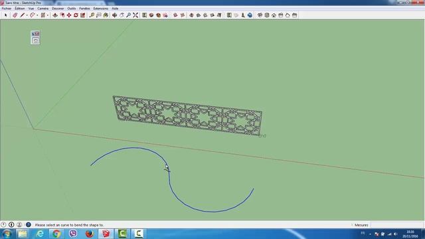Open Firefox from taskbar
The image size is (425, 239).
tap(90, 234)
